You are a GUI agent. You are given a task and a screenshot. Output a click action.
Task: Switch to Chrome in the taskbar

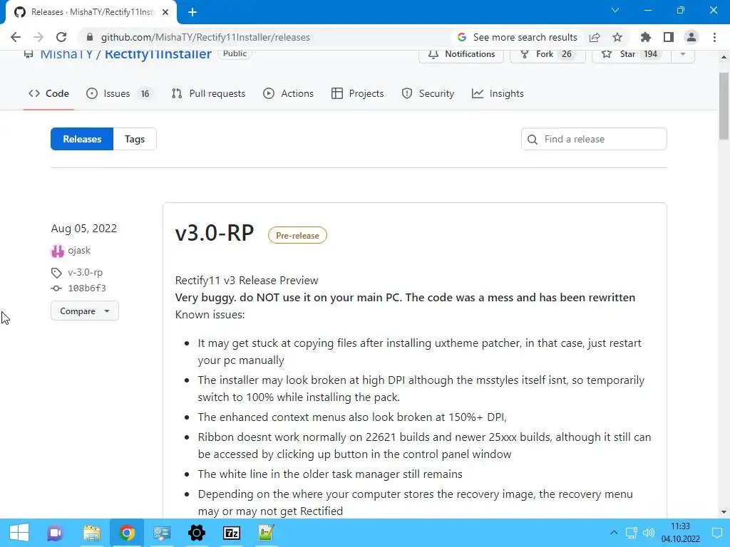coord(127,533)
